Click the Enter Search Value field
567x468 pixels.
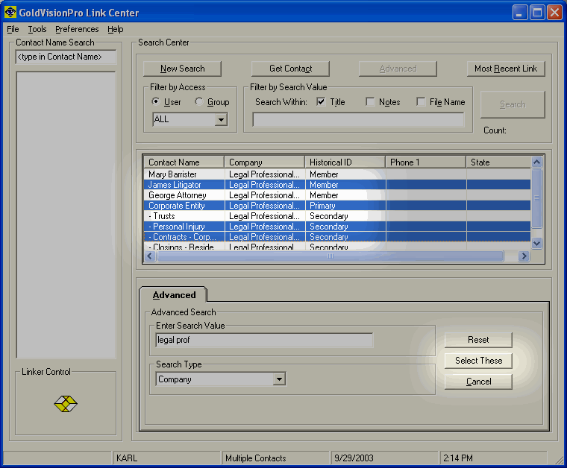click(x=264, y=340)
